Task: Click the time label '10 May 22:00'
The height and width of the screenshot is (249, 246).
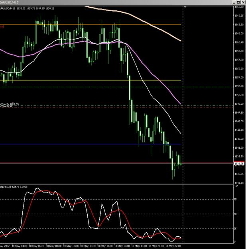Action: click(173, 246)
